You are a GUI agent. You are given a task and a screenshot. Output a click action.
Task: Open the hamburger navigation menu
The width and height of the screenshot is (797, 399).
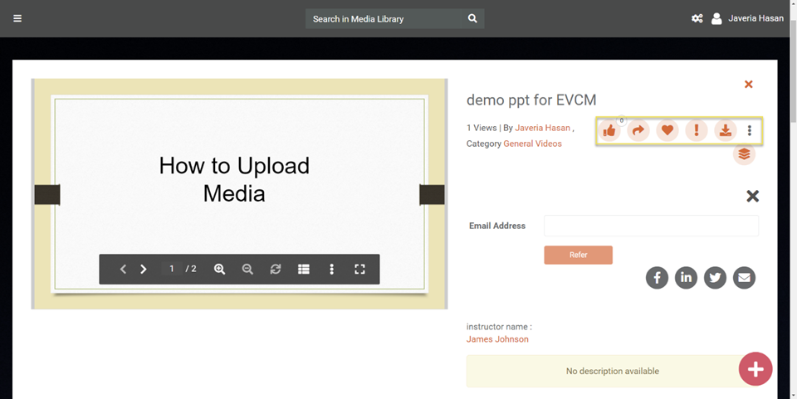[x=17, y=18]
